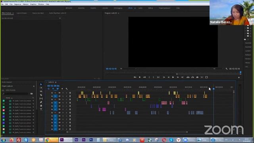Click the Program monitor timecode 00:12:13:16
254x143 pixels.
[x=111, y=69]
